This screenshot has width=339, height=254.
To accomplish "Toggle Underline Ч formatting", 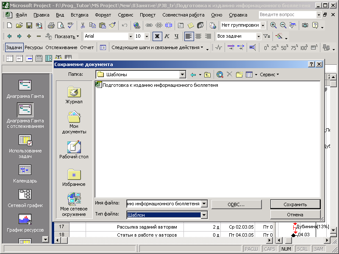I will click(x=176, y=36).
